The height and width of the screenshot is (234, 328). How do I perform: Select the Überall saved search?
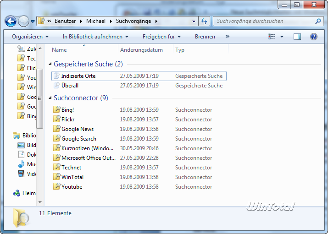(x=139, y=86)
